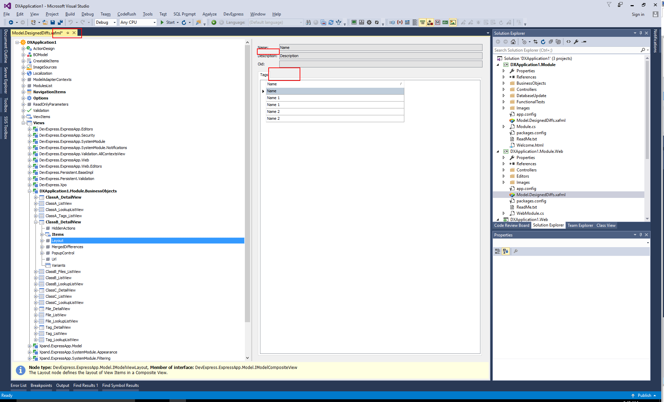Open Properties via the wrench icon in Solution Explorer
The image size is (664, 402).
(577, 42)
